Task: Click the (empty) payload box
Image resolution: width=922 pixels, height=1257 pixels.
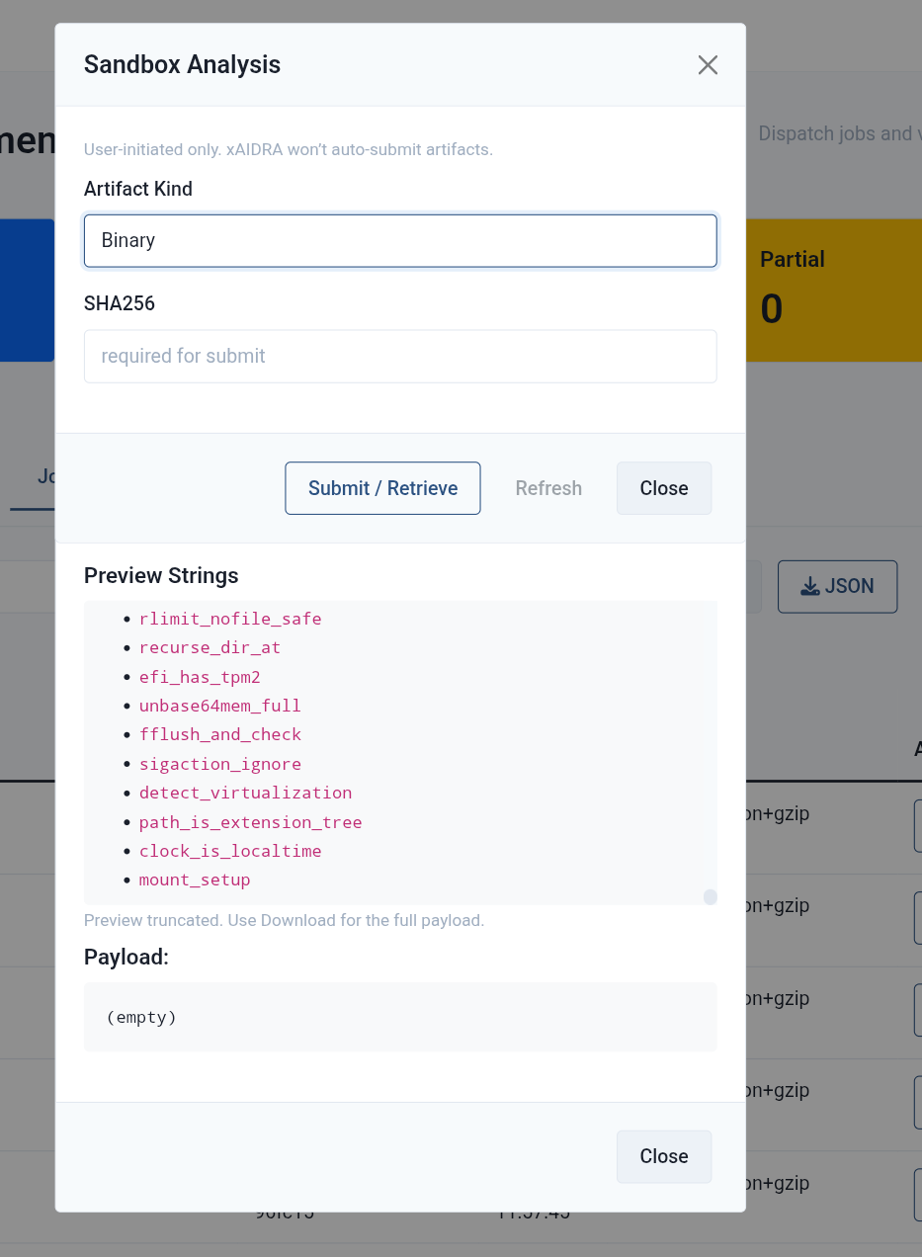Action: 400,1017
